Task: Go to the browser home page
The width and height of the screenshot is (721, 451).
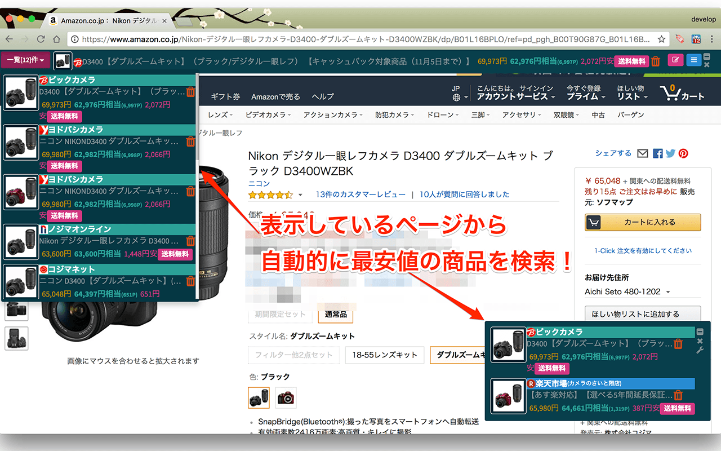Action: pyautogui.click(x=56, y=39)
